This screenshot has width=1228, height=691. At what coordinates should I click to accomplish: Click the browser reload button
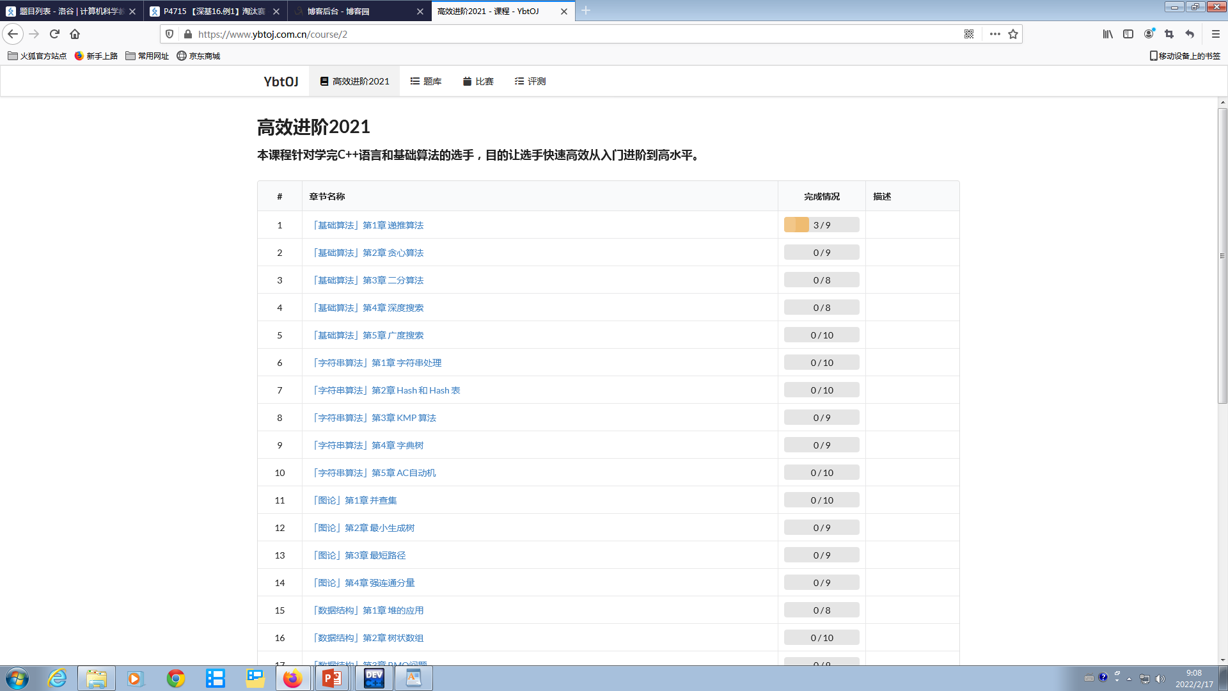tap(54, 34)
